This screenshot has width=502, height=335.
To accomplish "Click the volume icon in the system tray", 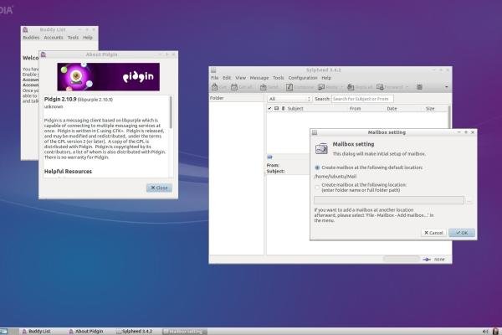I will 485,331.
